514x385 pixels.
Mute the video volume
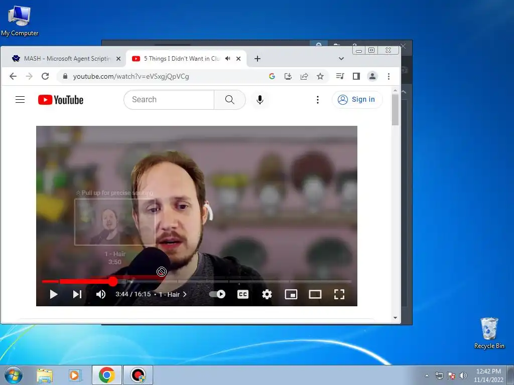(x=100, y=294)
